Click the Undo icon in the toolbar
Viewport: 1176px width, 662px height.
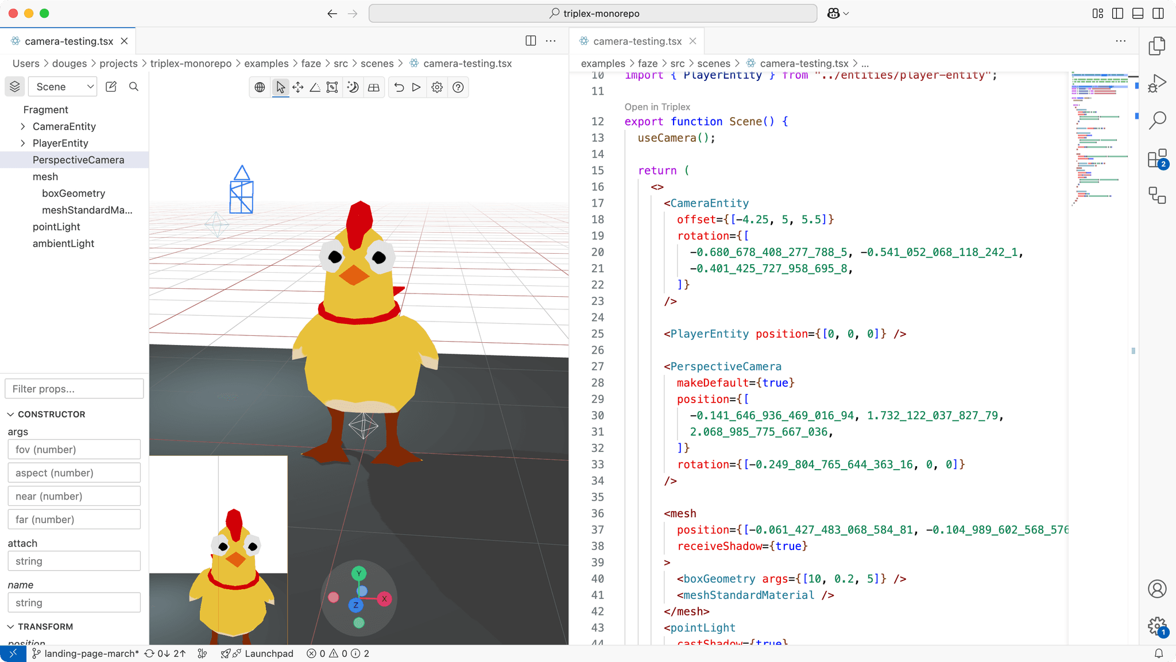point(399,87)
